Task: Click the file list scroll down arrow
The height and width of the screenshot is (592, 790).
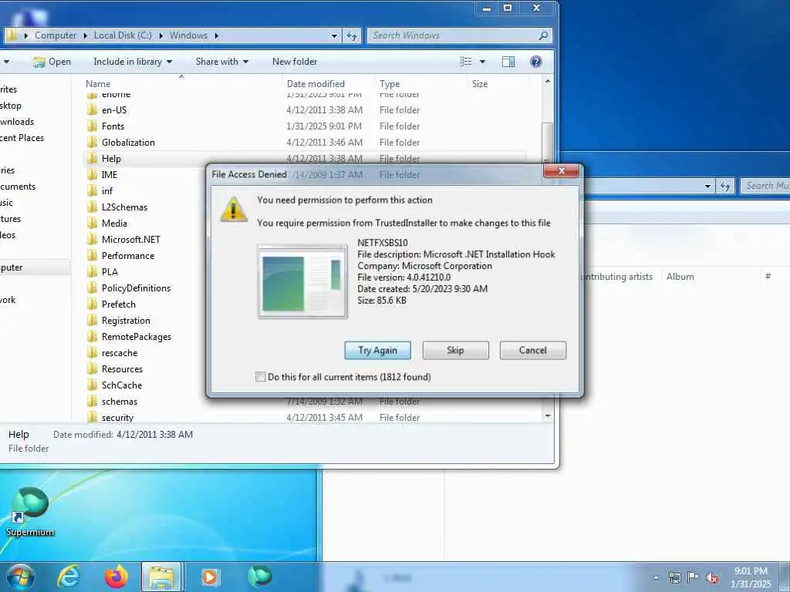Action: coord(548,415)
